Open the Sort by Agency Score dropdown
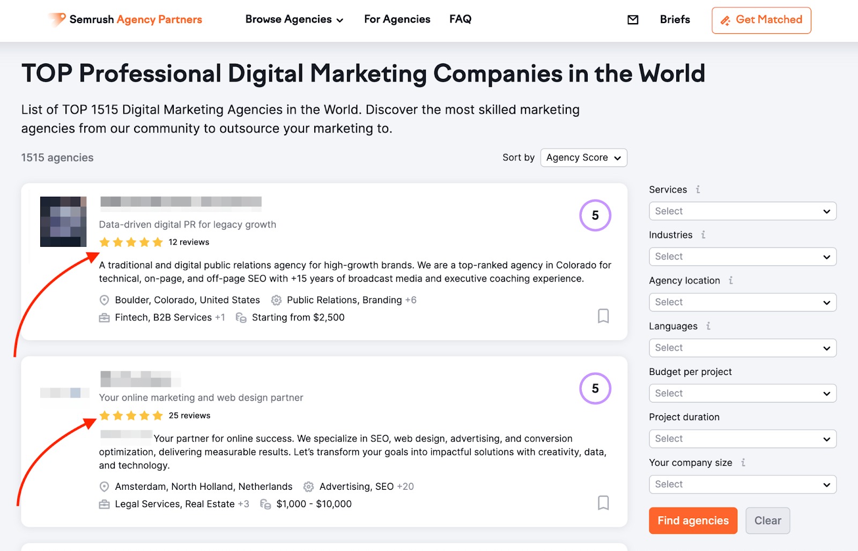858x551 pixels. click(583, 157)
